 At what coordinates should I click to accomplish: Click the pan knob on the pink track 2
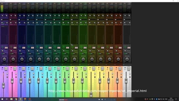coord(13,59)
